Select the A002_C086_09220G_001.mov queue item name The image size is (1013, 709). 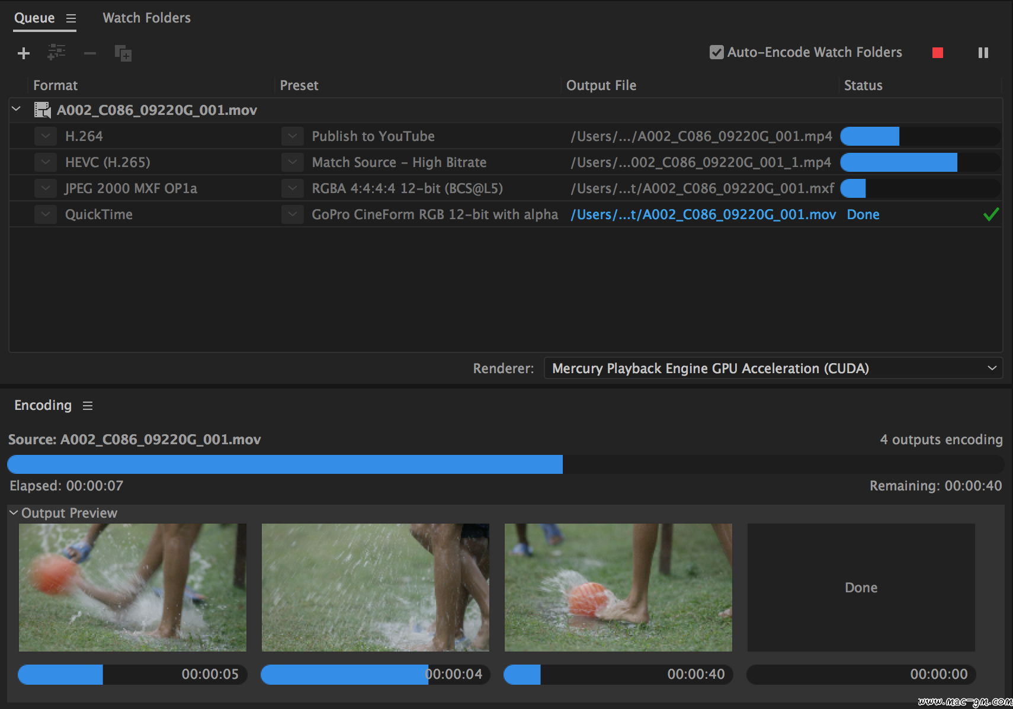coord(157,110)
